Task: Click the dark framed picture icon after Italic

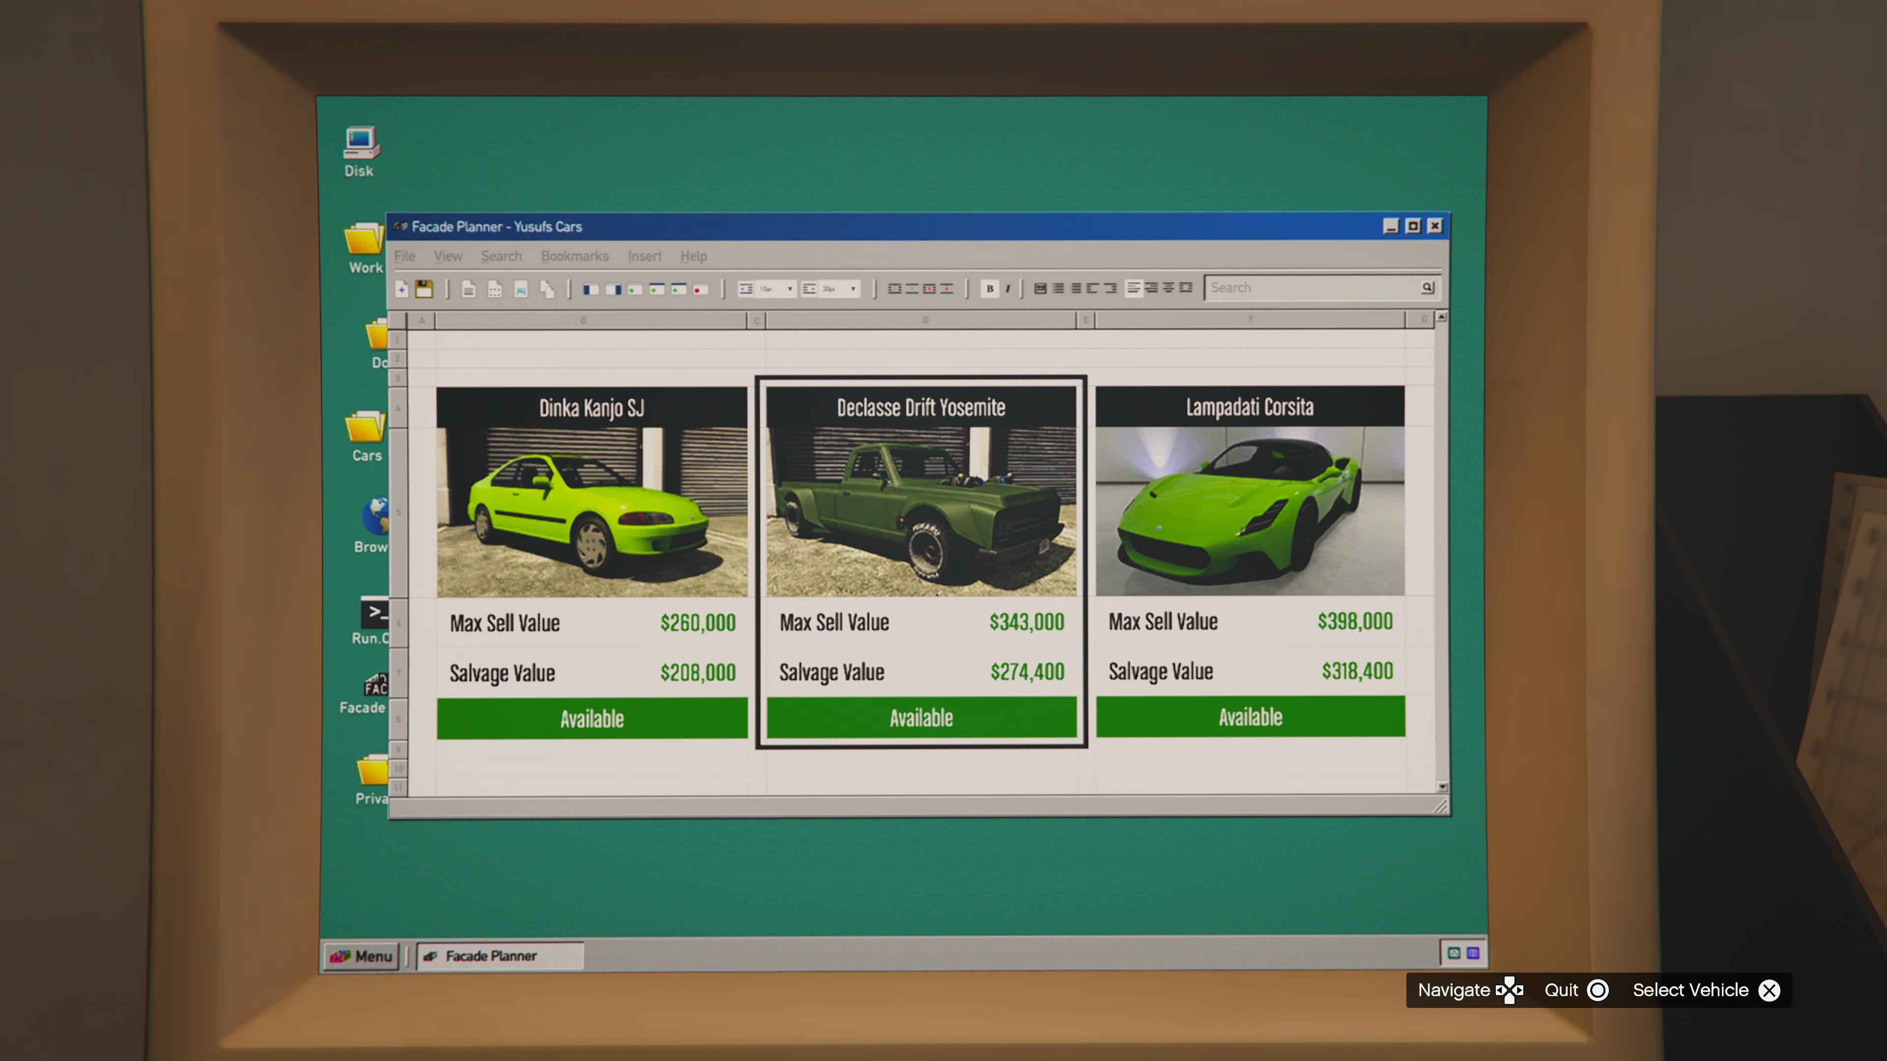Action: (x=1041, y=288)
